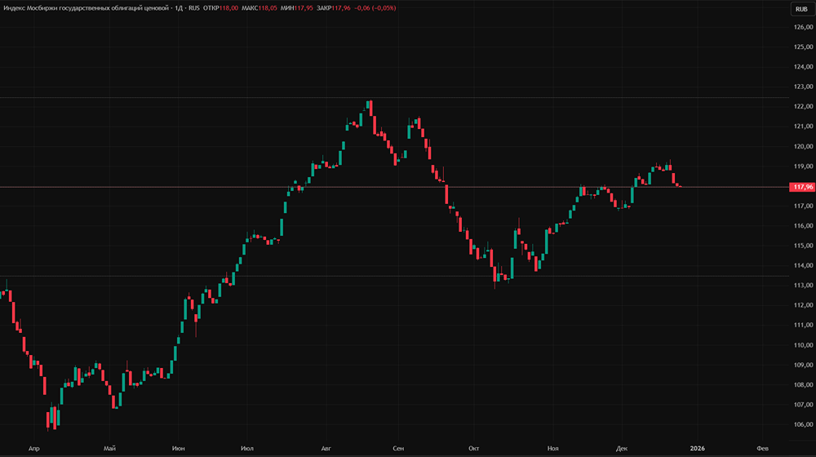
Task: Click the low value 'МИН 117,95'
Action: pyautogui.click(x=297, y=8)
